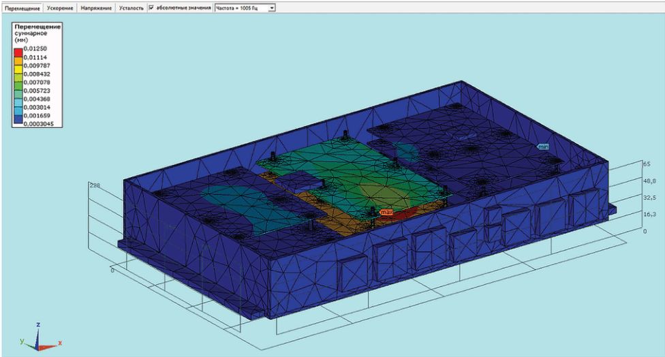Click the dark blue 0,0003045 legend swatch
This screenshot has width=665, height=357.
[18, 119]
